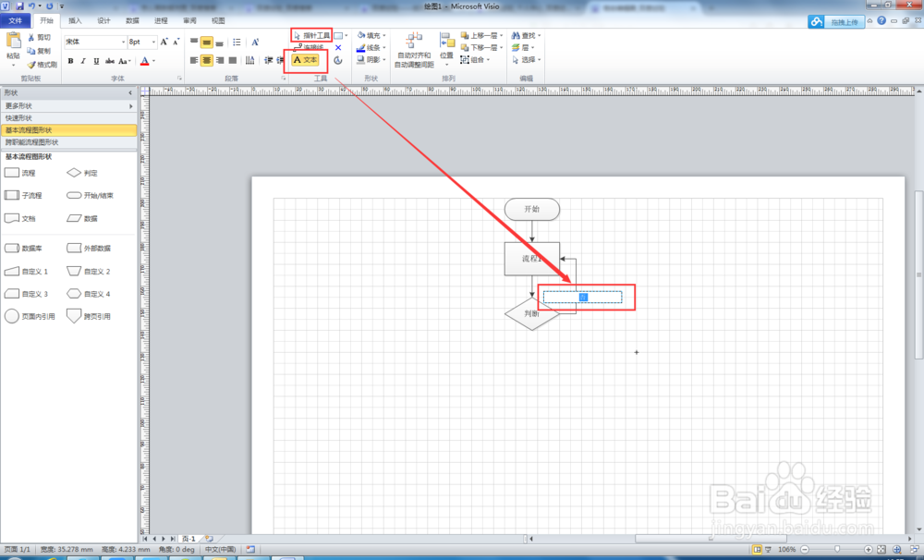Open the Change Case Aa dropdown
This screenshot has height=560, width=924.
point(124,61)
